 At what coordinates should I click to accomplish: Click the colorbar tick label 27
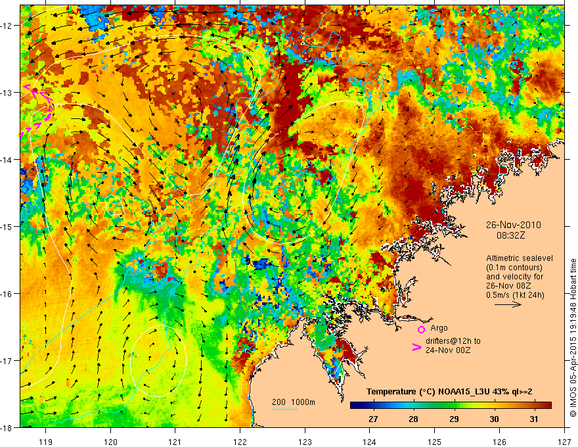374,419
